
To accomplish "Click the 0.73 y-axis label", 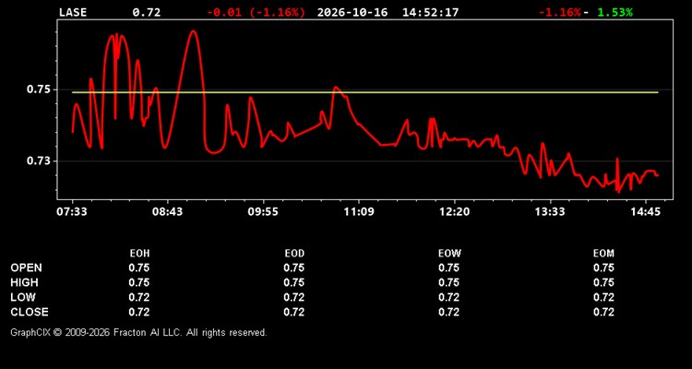I will click(x=39, y=161).
